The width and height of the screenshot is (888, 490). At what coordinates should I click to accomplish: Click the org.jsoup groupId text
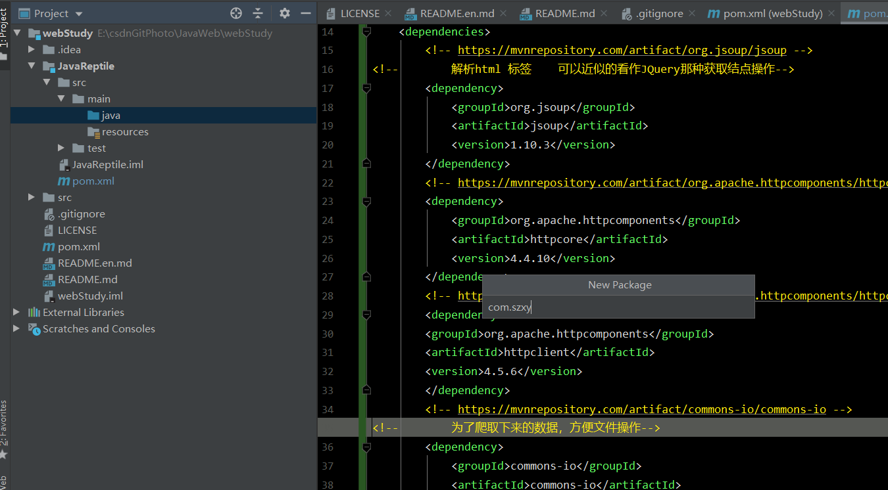[540, 107]
